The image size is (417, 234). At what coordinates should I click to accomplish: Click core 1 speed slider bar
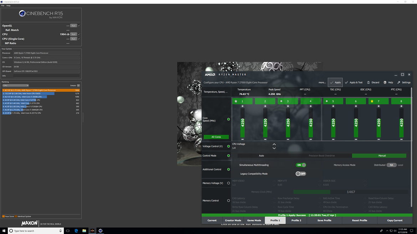[242, 123]
